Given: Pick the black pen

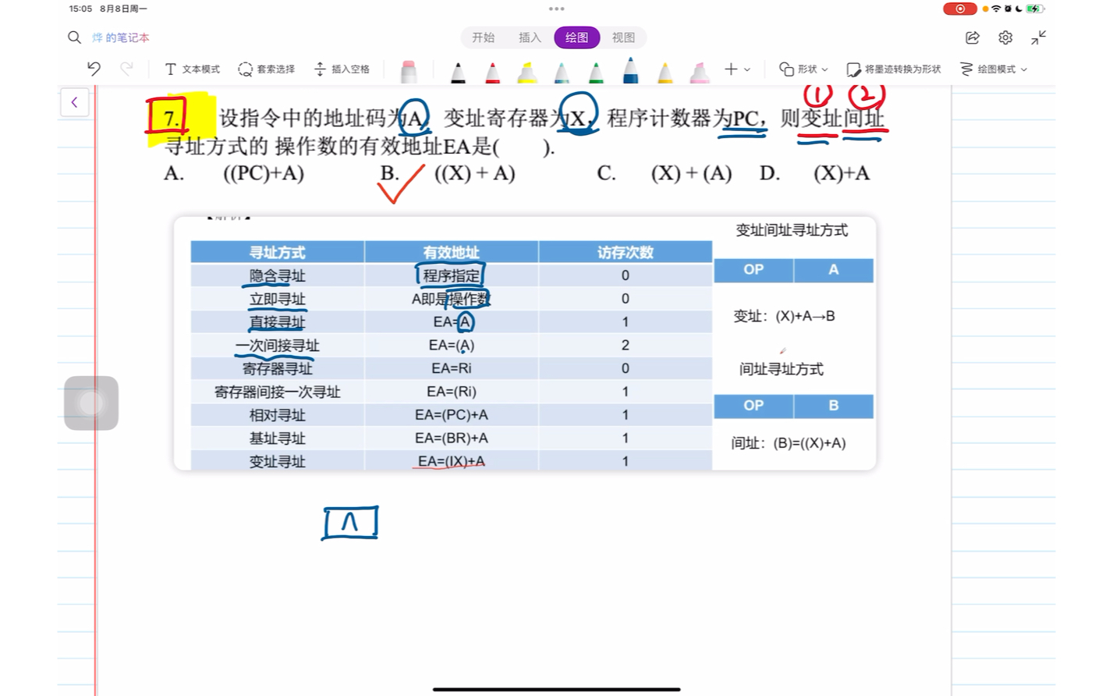Looking at the screenshot, I should [x=458, y=72].
